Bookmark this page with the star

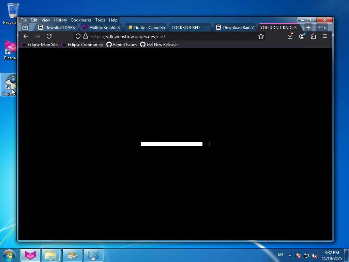(261, 36)
